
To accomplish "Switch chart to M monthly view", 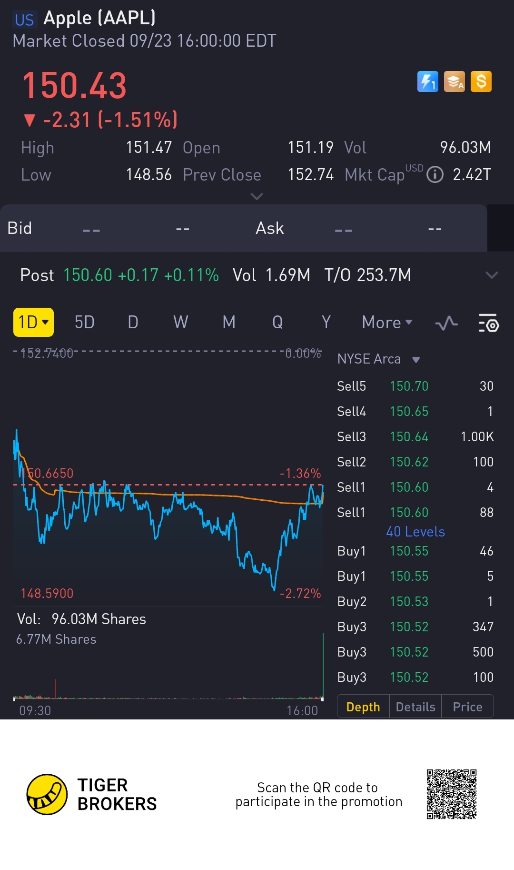I will pos(229,323).
